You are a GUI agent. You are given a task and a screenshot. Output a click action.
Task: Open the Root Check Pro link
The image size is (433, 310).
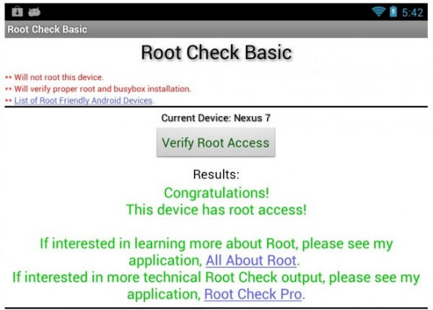pos(253,294)
